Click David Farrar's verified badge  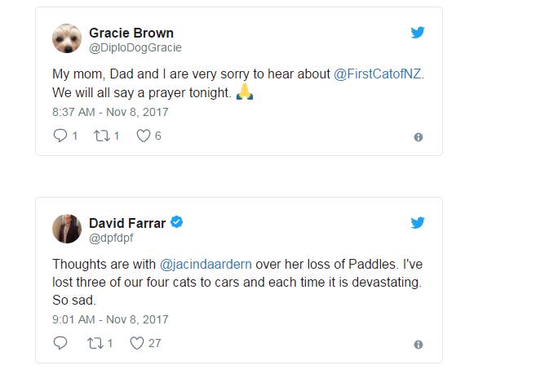176,221
